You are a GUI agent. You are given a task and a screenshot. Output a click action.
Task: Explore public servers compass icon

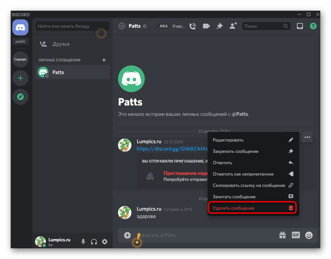20,97
